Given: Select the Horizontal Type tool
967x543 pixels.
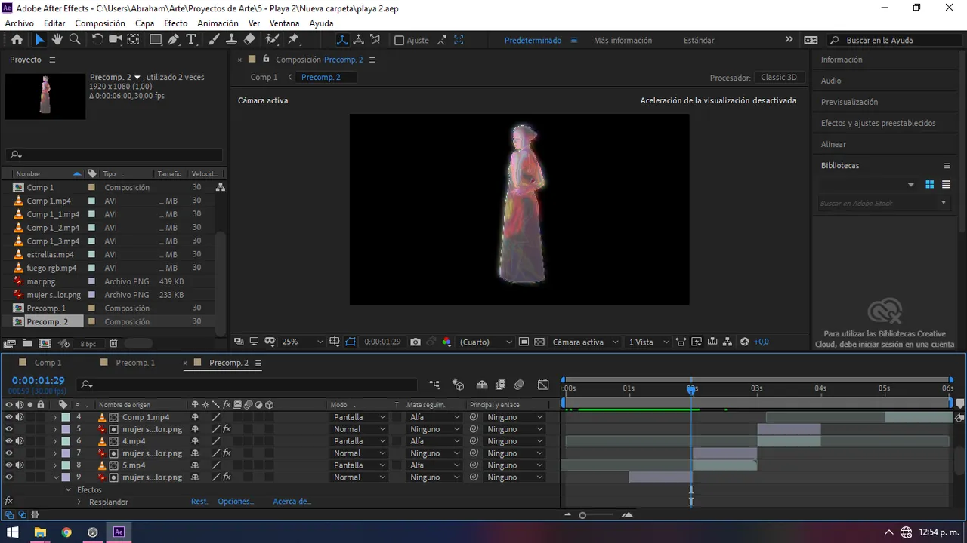Looking at the screenshot, I should point(192,40).
